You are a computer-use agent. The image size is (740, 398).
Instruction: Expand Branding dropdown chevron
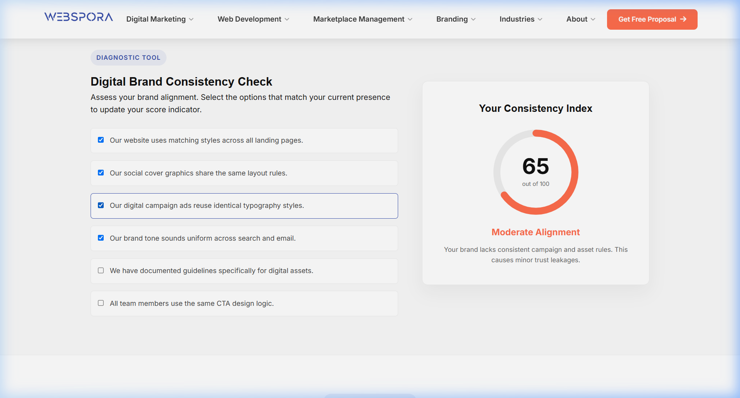click(x=473, y=19)
